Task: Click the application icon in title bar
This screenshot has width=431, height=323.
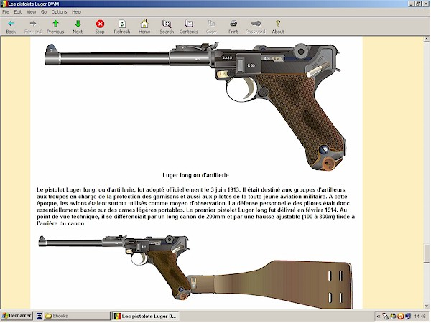Action: pos(4,4)
